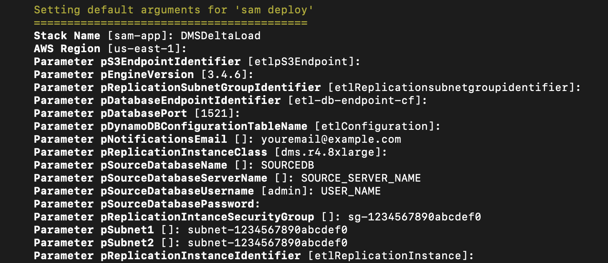Click the etlReplicationInstance identifier default

click(388, 256)
